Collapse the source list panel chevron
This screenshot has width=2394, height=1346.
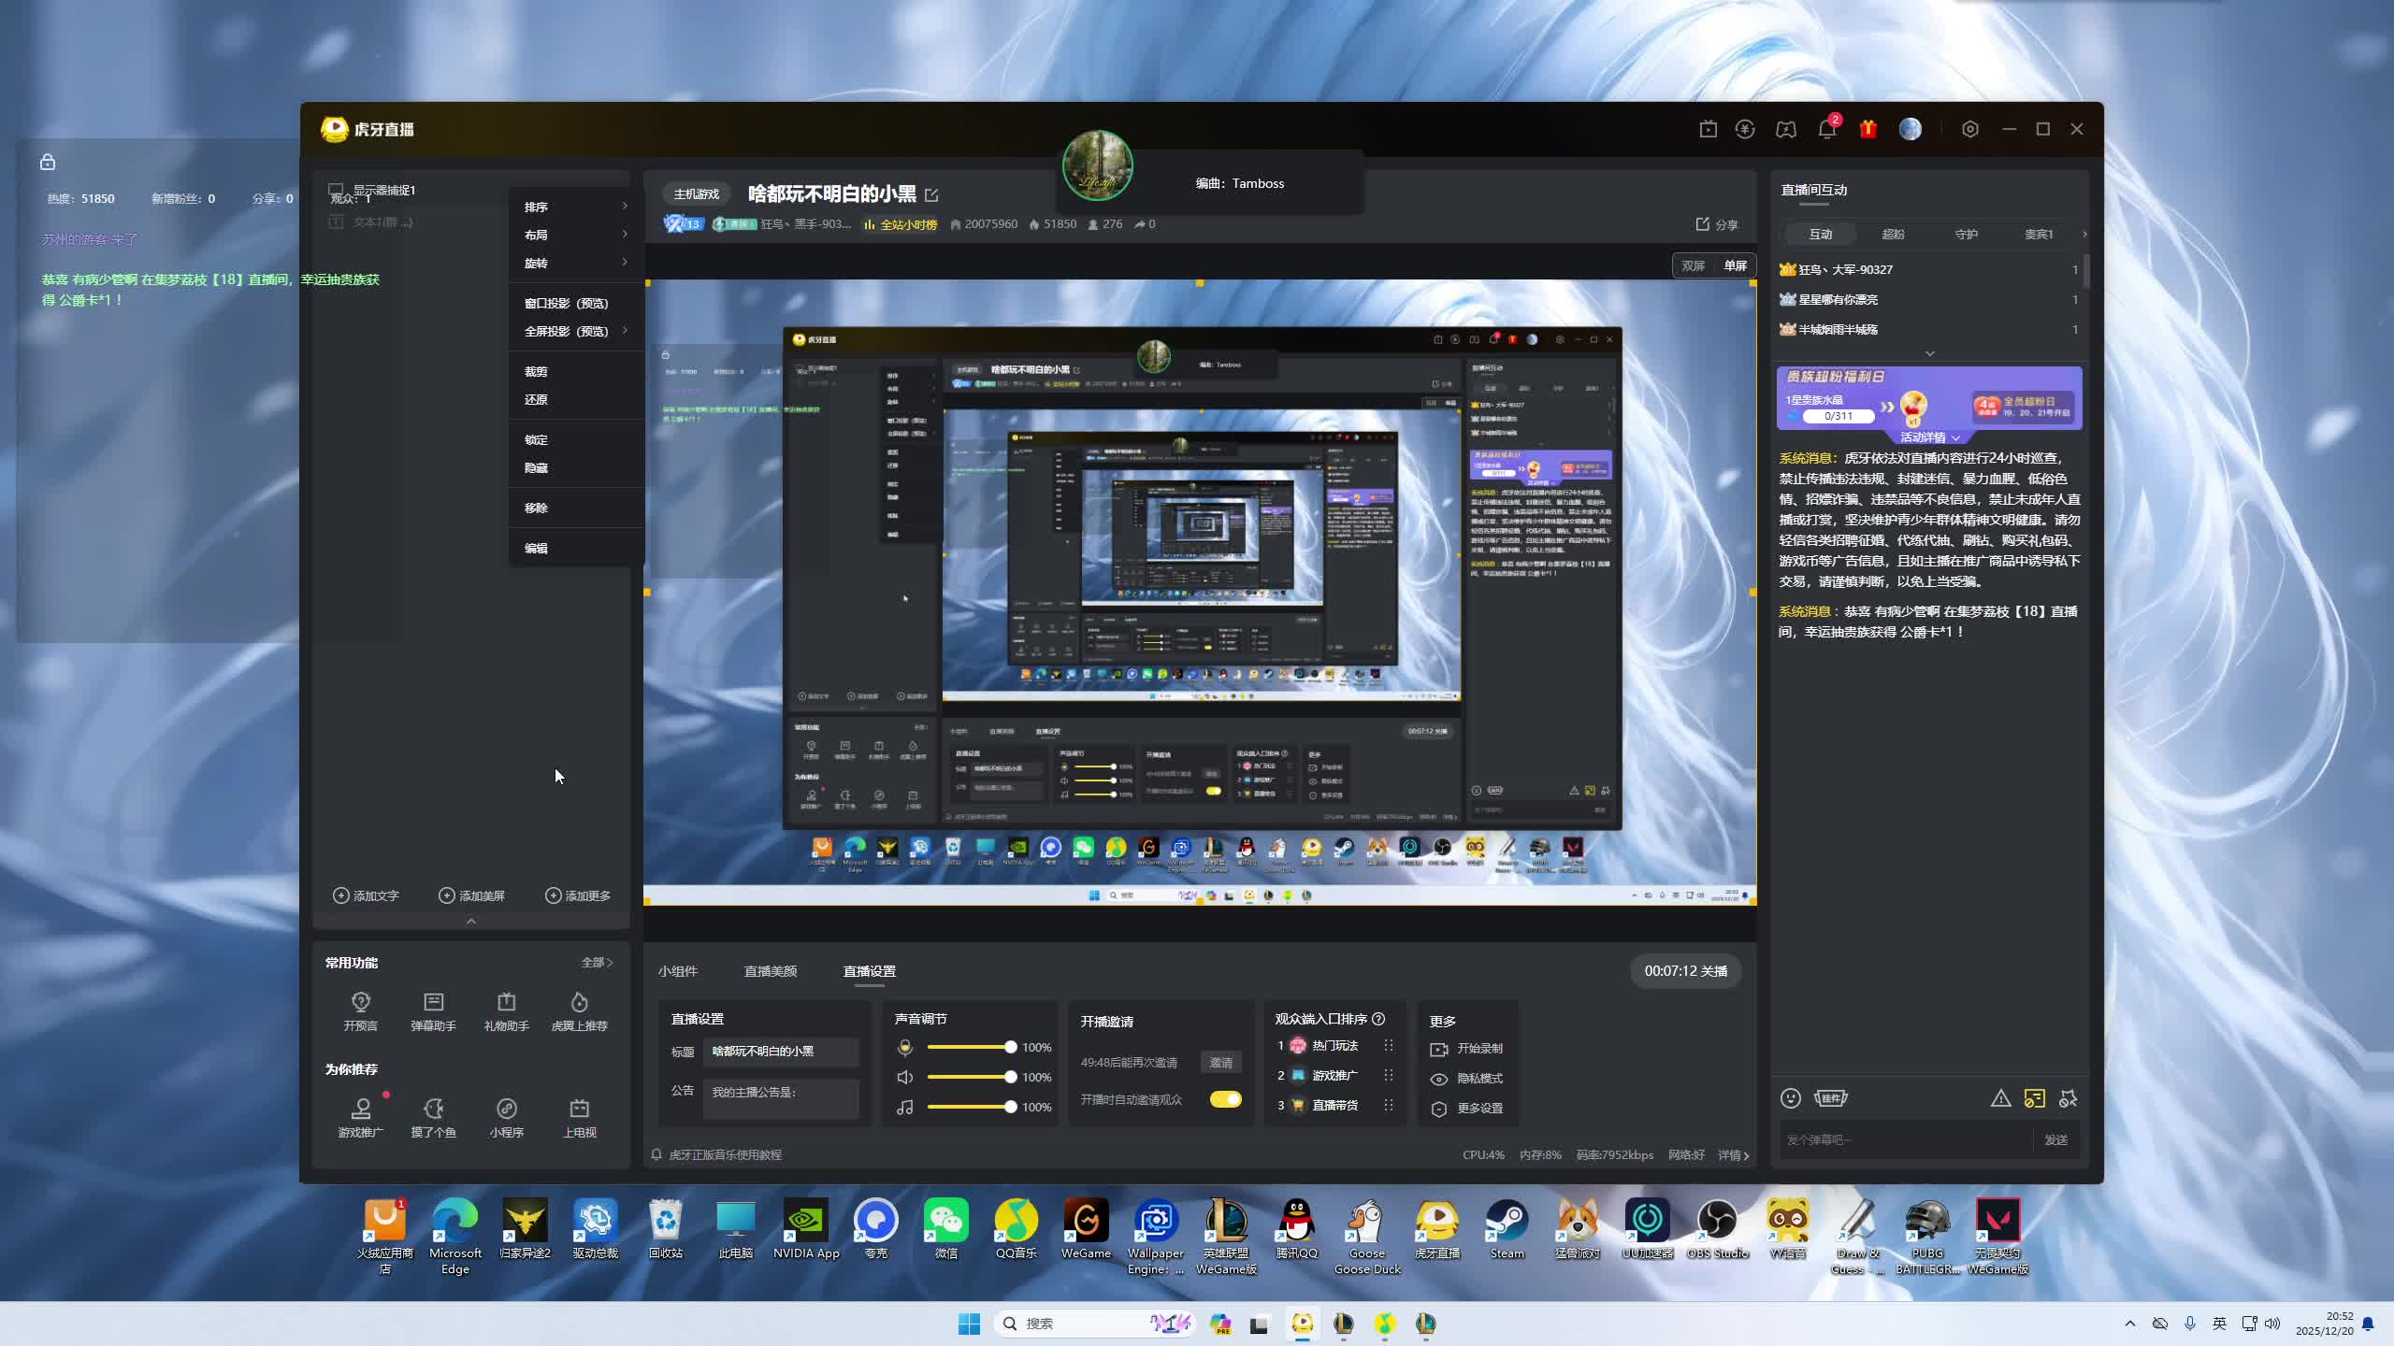coord(471,922)
